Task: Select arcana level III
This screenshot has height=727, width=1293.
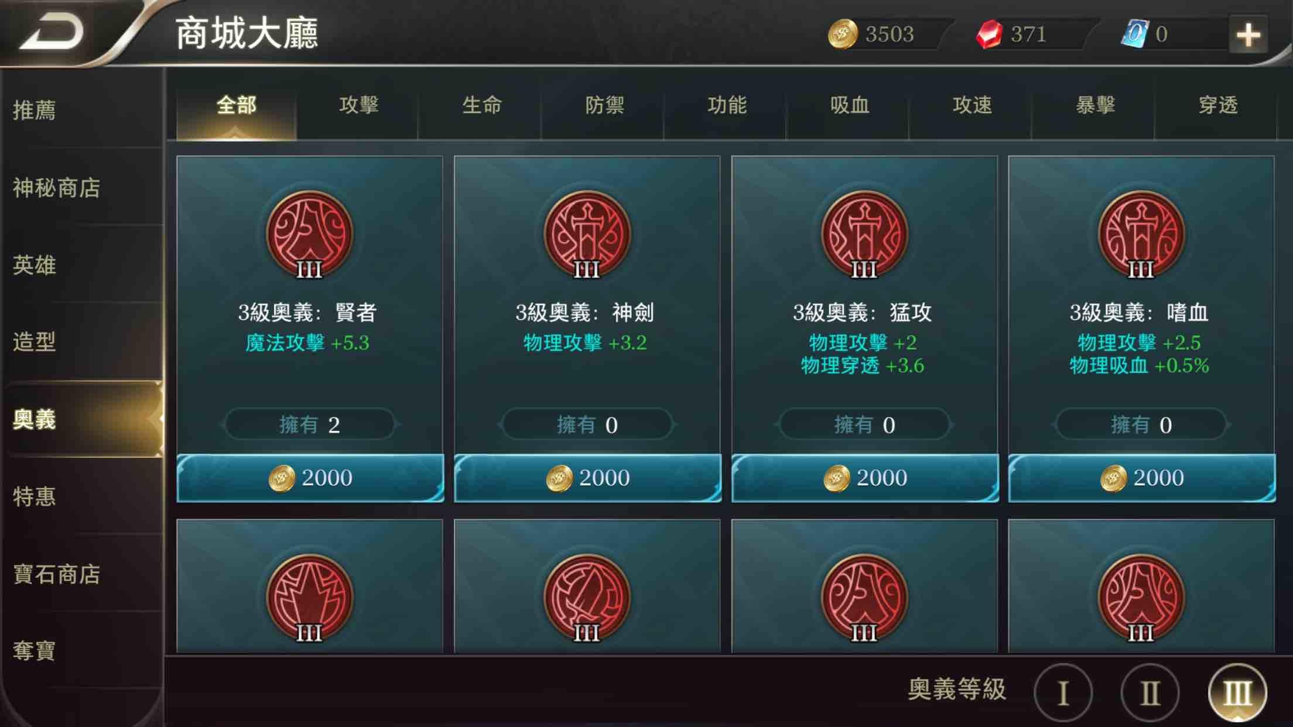Action: coord(1237,693)
